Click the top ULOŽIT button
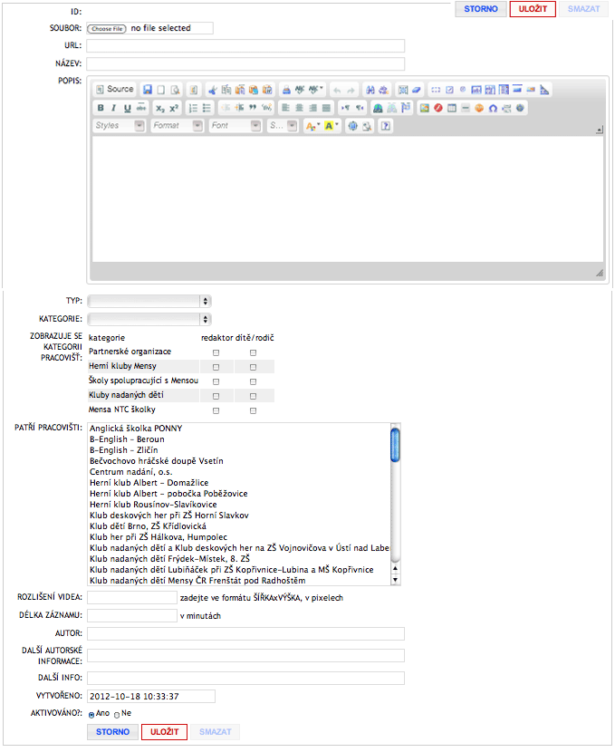This screenshot has width=615, height=752. (x=533, y=9)
